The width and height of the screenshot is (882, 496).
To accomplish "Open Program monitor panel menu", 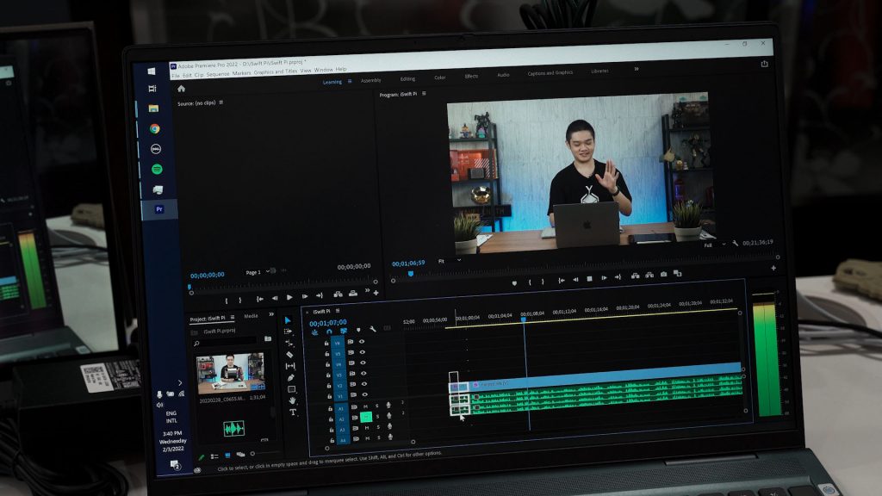I will tap(424, 93).
